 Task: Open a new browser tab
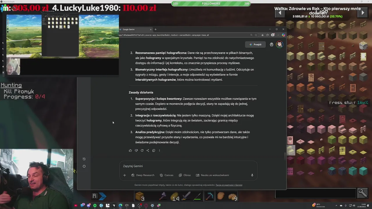pyautogui.click(x=155, y=29)
